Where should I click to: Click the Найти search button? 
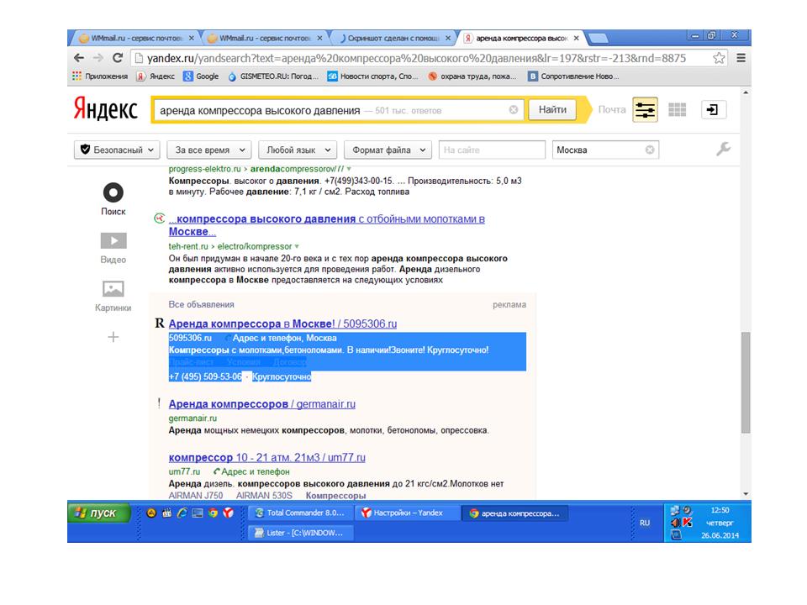[552, 109]
